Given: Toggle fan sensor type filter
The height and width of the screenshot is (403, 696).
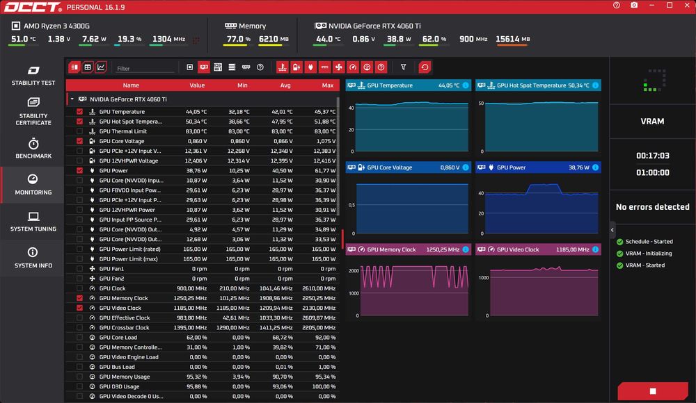Looking at the screenshot, I should [339, 67].
